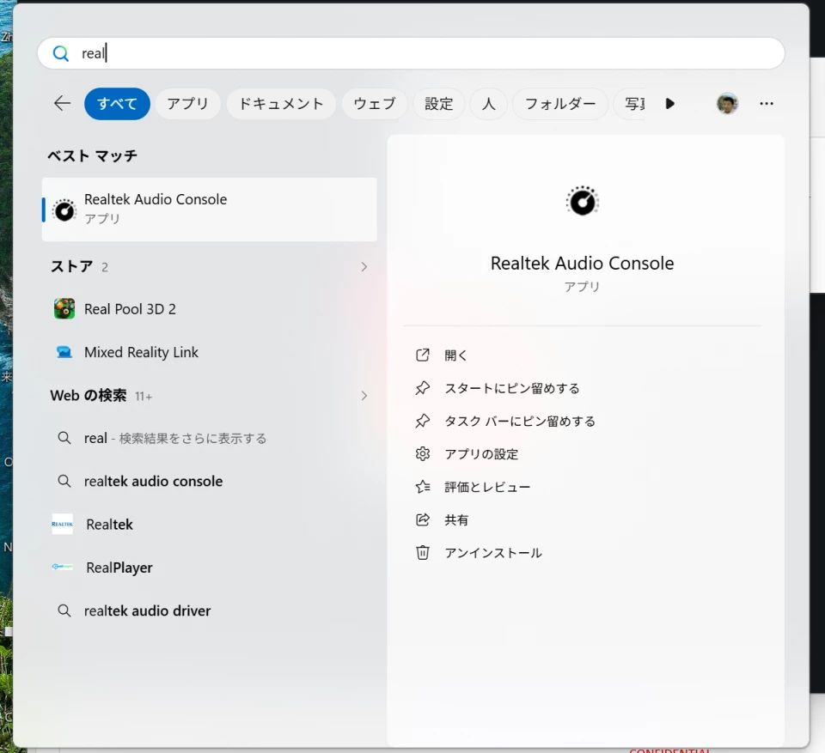Open Realtek Audio Console best match result

[x=209, y=210]
